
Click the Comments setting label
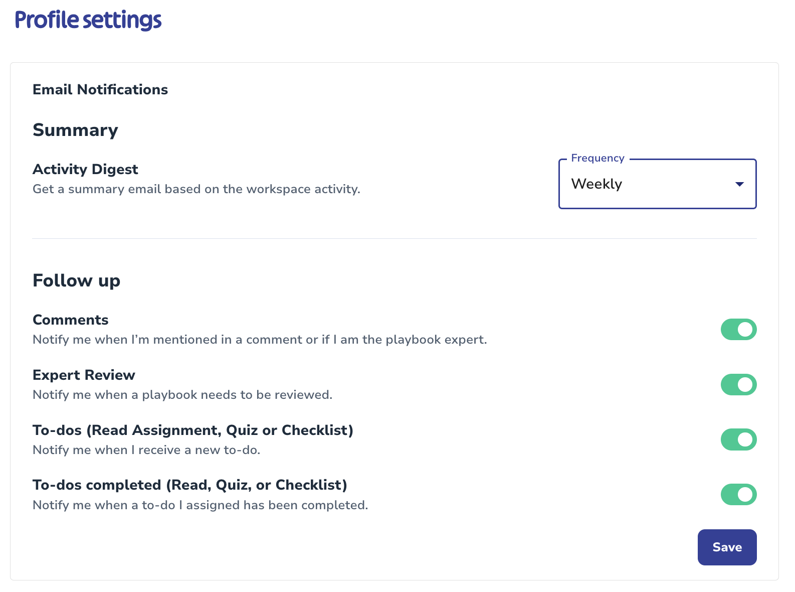click(x=71, y=320)
